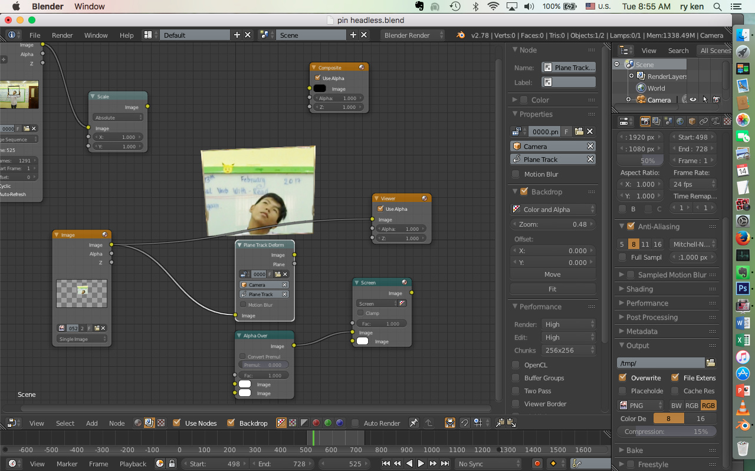755x471 pixels.
Task: Jump to the last frame in timeline
Action: (445, 463)
